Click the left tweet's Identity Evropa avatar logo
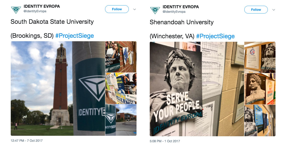 (x=16, y=9)
